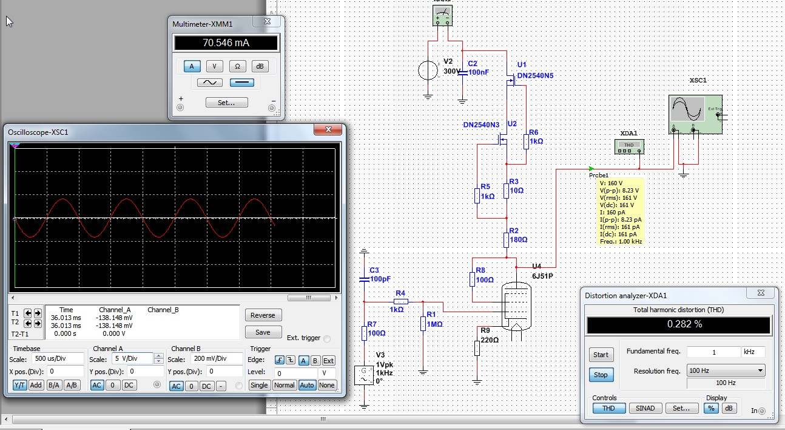Screen dimensions: 785x430
Task: Set Channel A coupling to 0
Action: (x=113, y=385)
